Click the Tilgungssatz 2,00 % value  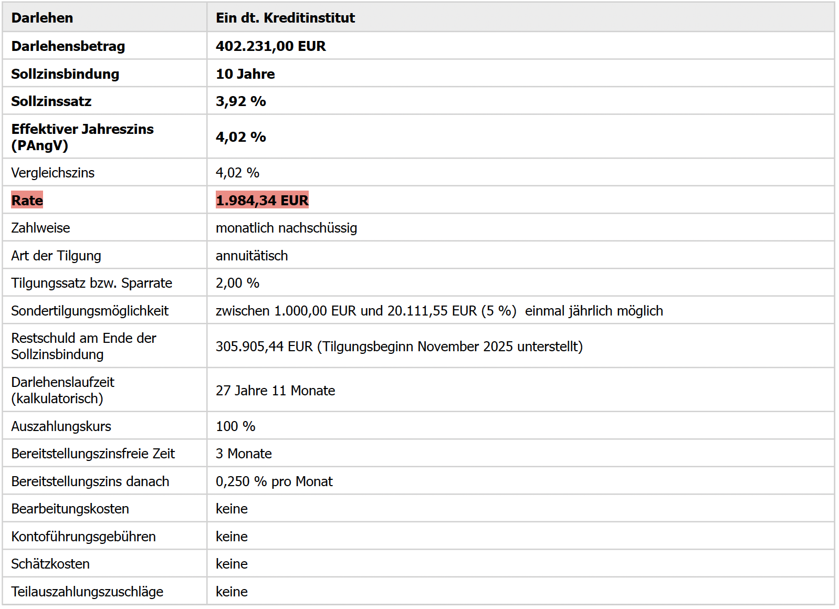click(x=237, y=283)
